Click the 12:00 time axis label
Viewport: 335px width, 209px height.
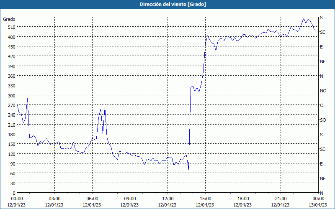168,199
